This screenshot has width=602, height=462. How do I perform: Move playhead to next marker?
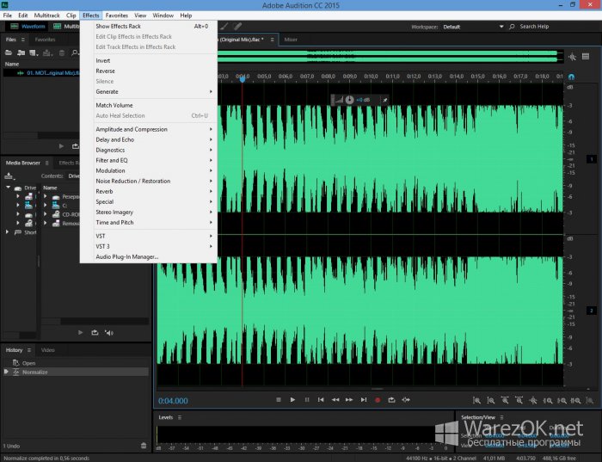[363, 400]
